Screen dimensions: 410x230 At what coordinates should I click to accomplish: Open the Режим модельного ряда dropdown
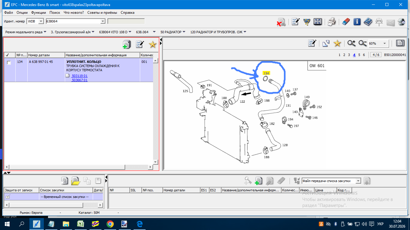(45, 32)
